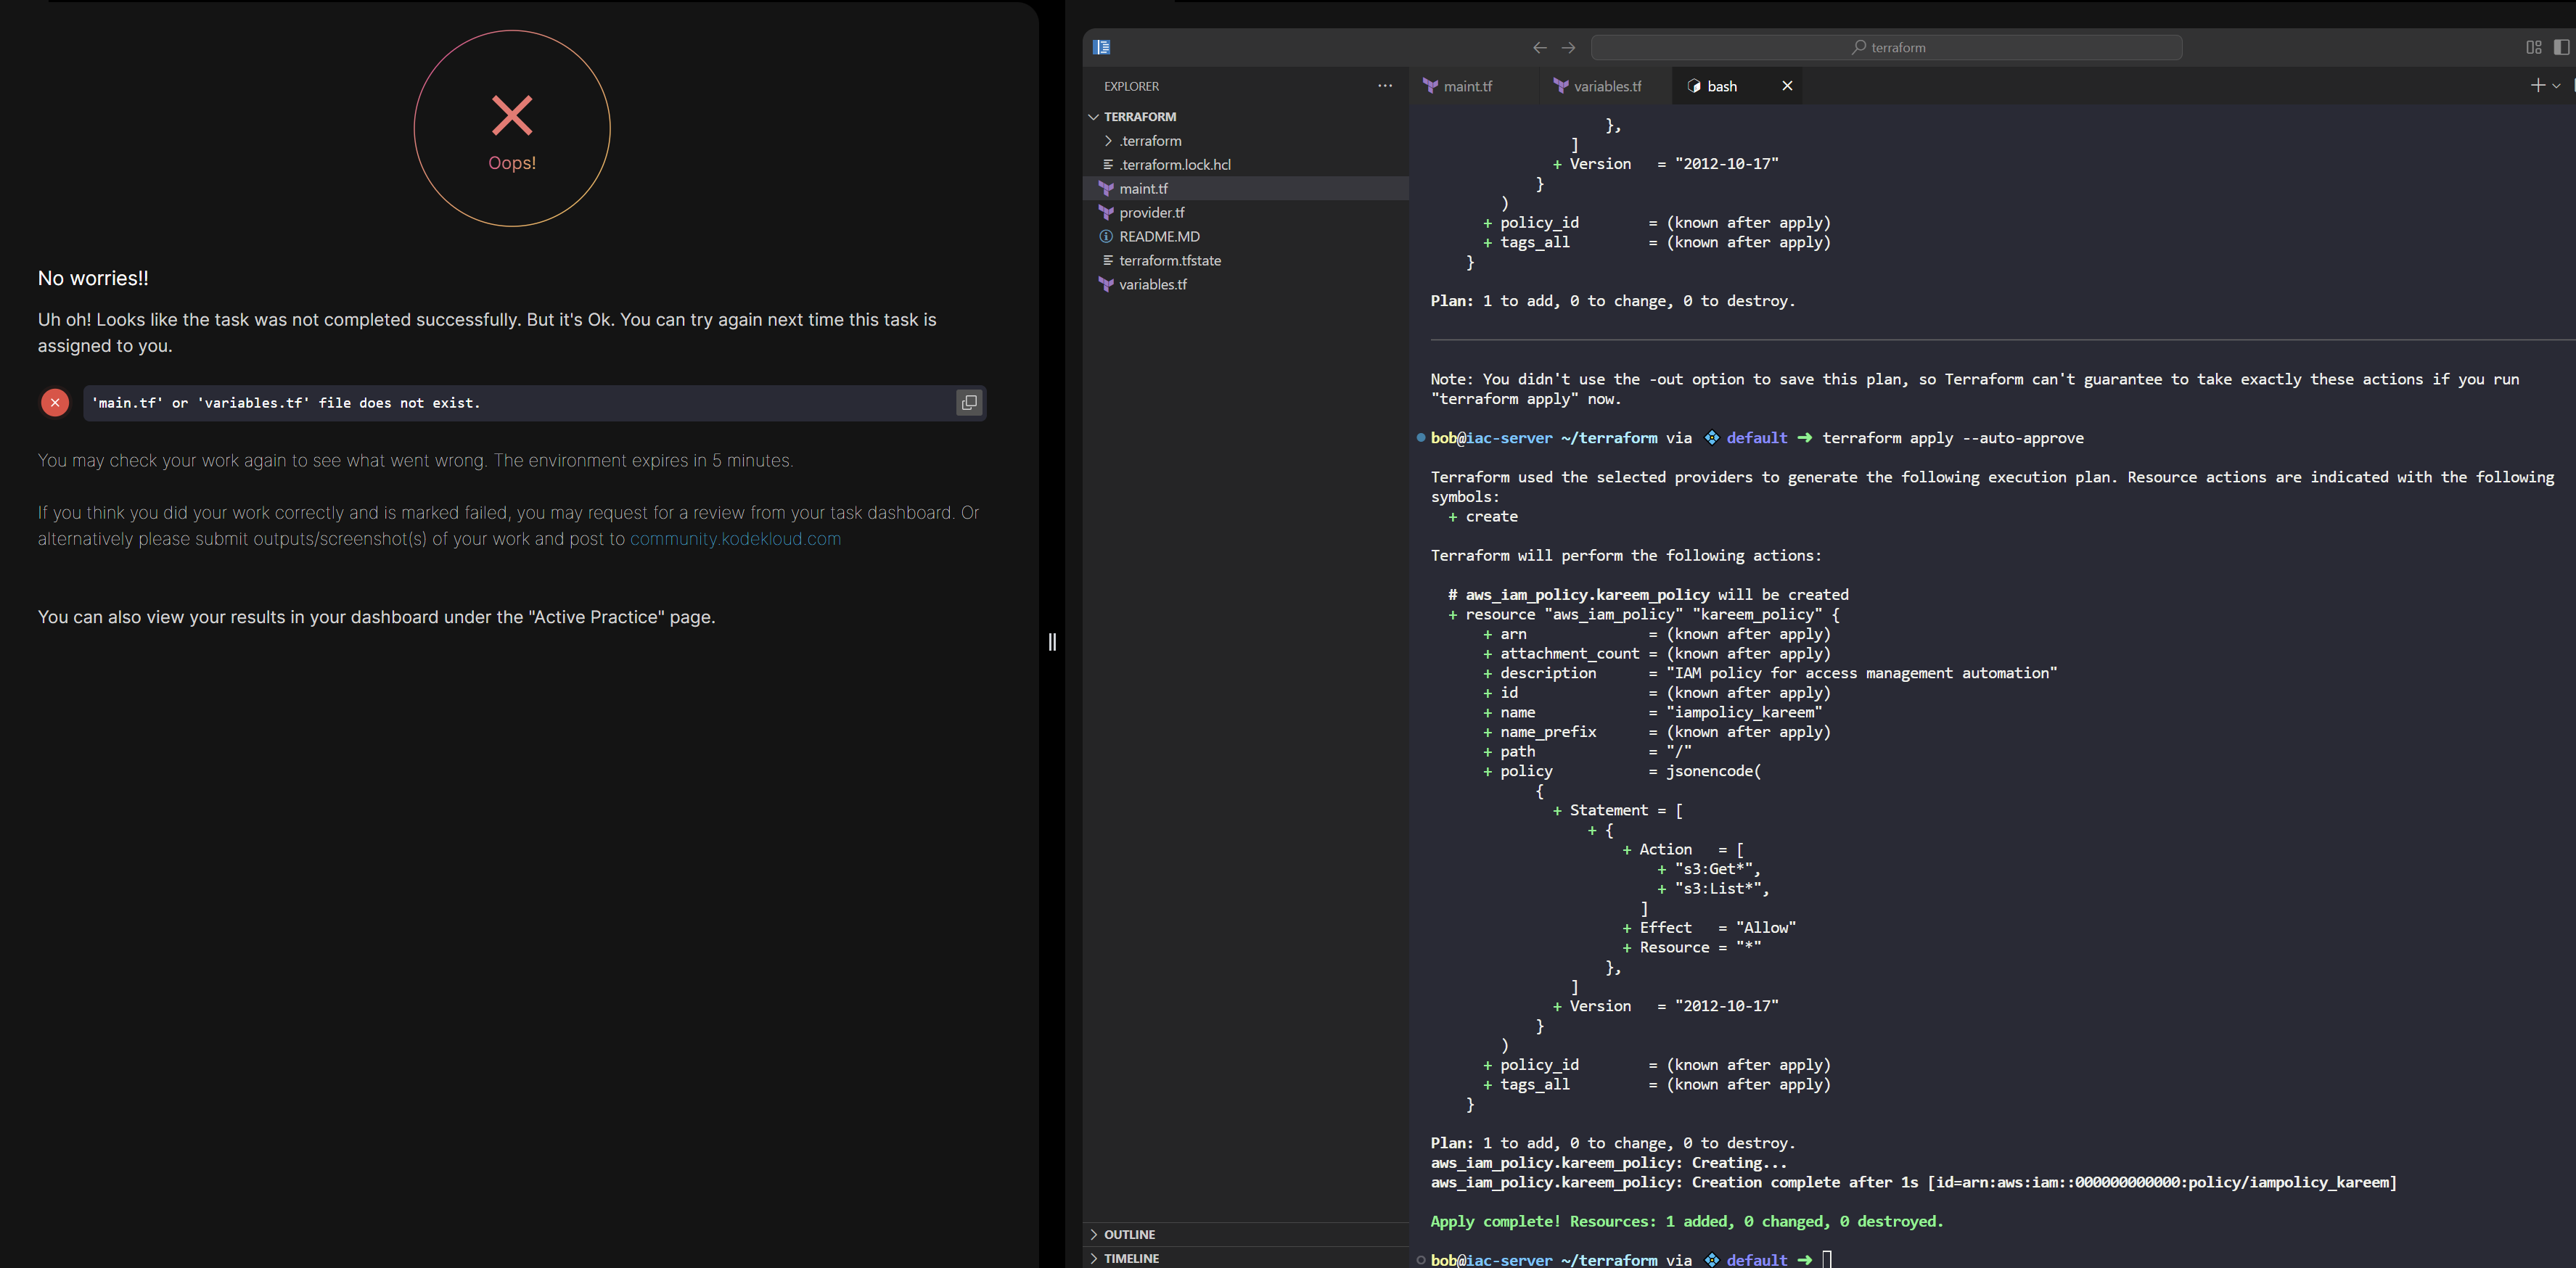Toggle secondary side bar icon

(x=2561, y=47)
